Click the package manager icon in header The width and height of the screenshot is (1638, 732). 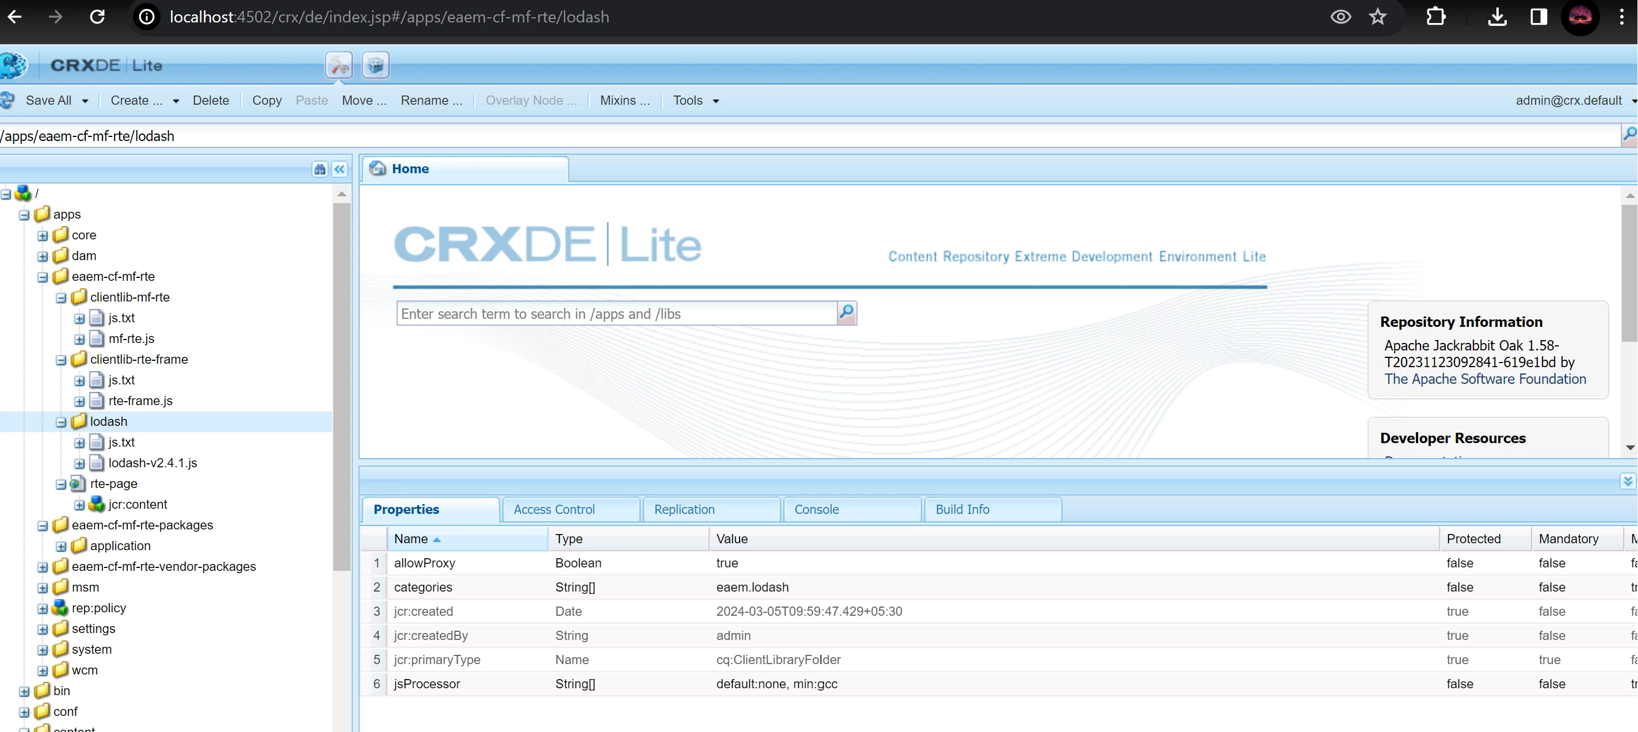375,66
